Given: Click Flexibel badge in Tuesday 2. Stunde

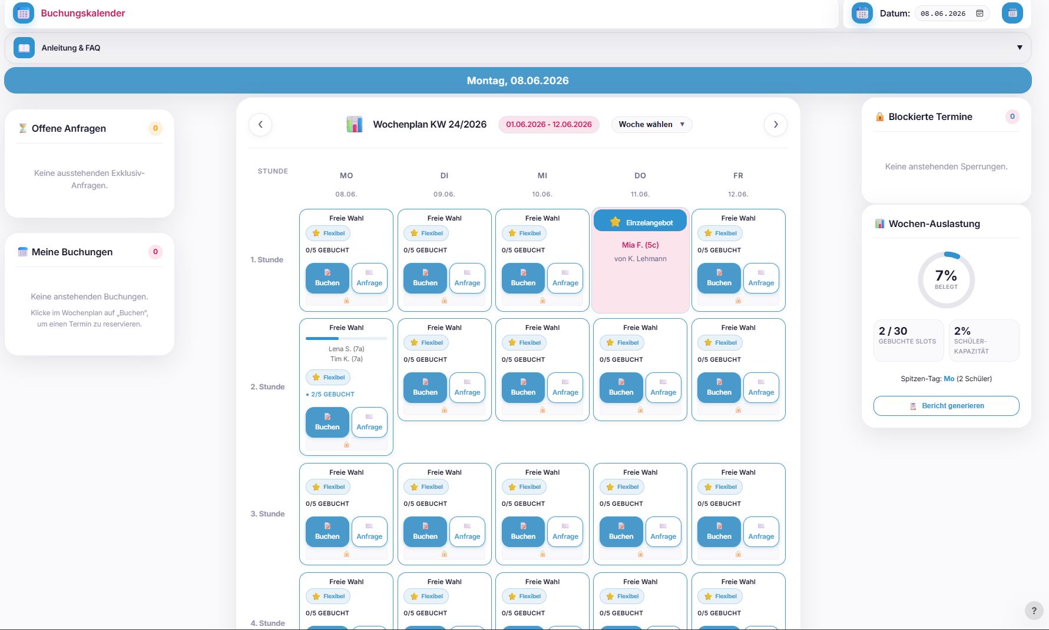Looking at the screenshot, I should [426, 343].
